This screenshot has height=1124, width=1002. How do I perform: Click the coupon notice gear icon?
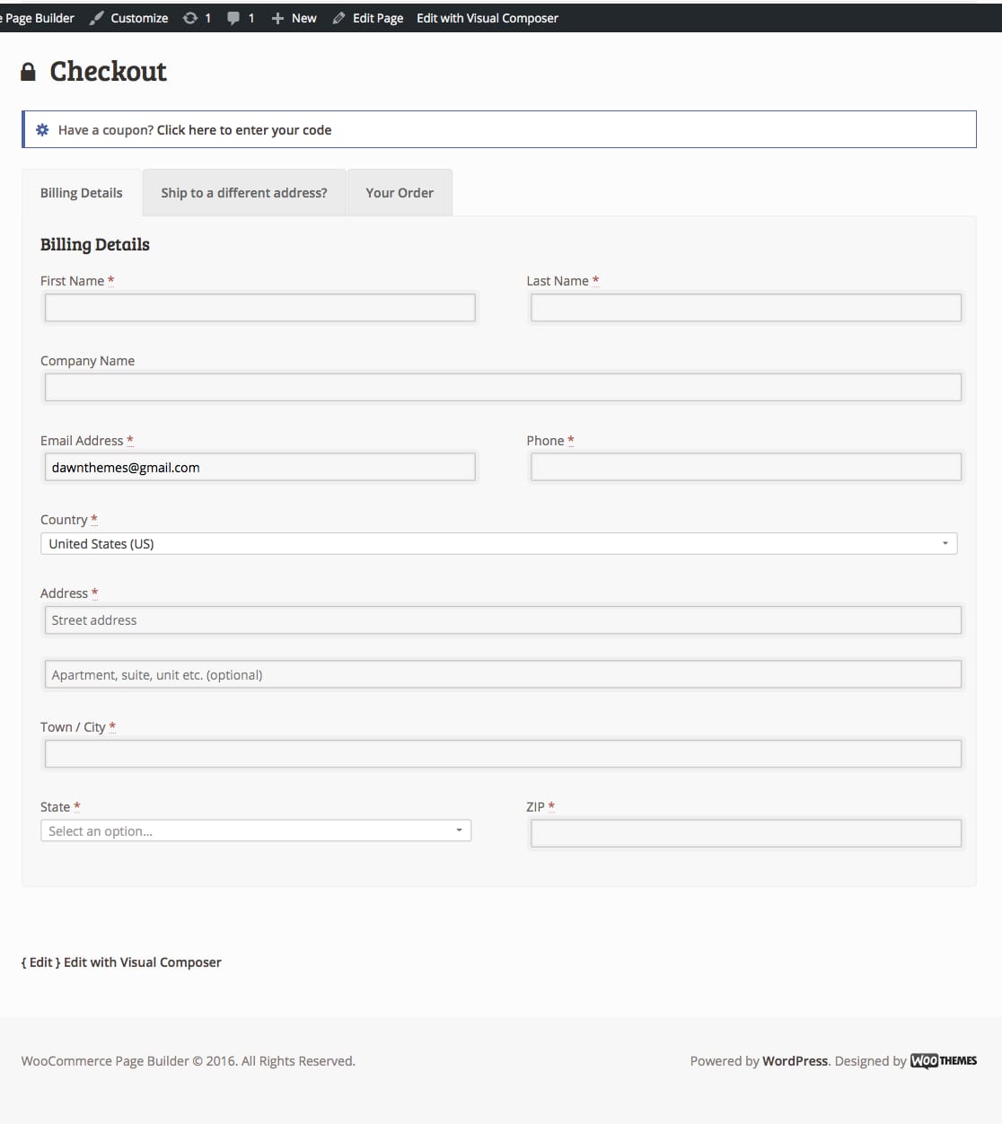click(42, 130)
